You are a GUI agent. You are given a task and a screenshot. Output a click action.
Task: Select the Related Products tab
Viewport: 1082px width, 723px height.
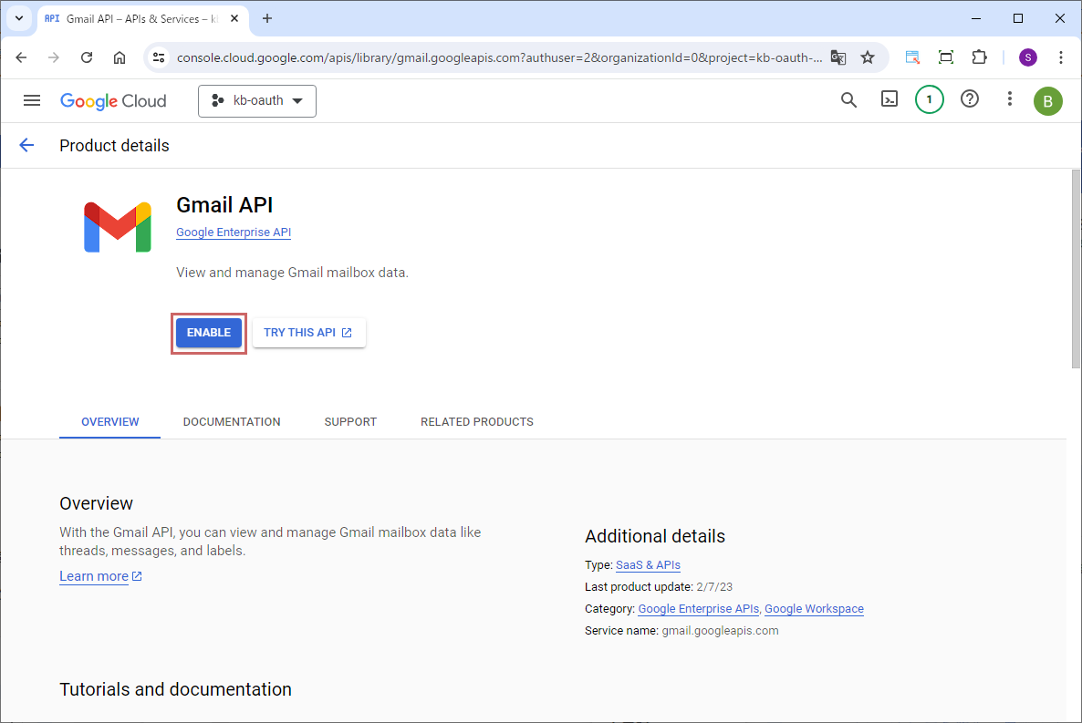pos(476,422)
